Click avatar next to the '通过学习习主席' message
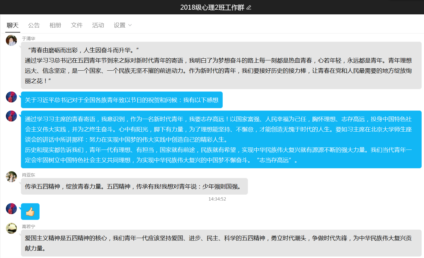Viewport: 424px width, 258px height. 11,116
